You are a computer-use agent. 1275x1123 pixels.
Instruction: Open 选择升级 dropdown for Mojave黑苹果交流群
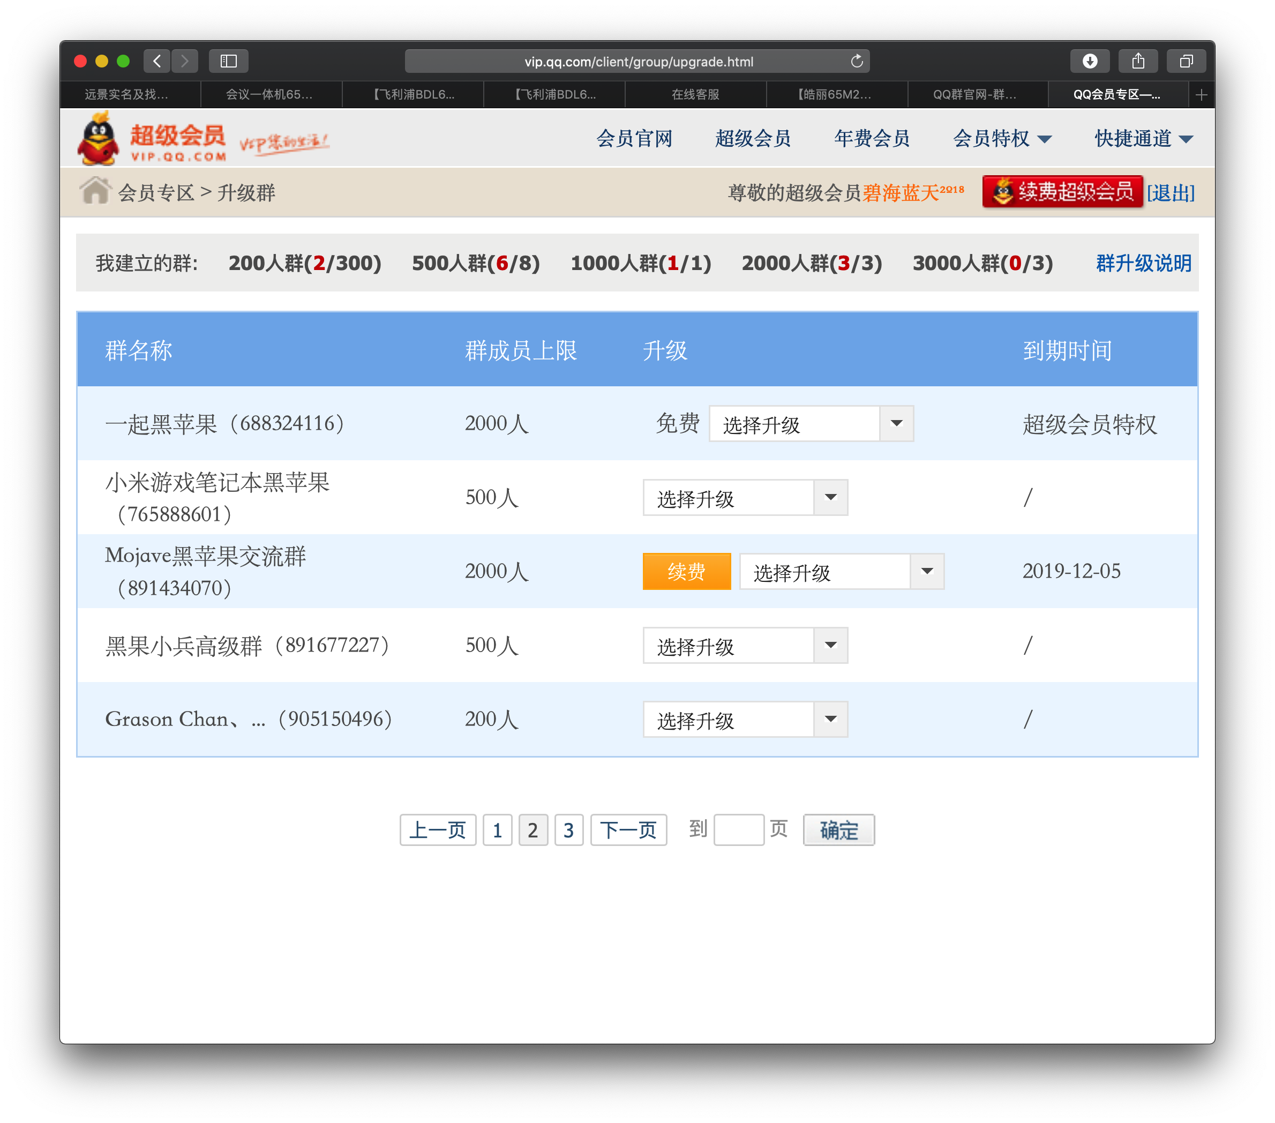[x=842, y=572]
